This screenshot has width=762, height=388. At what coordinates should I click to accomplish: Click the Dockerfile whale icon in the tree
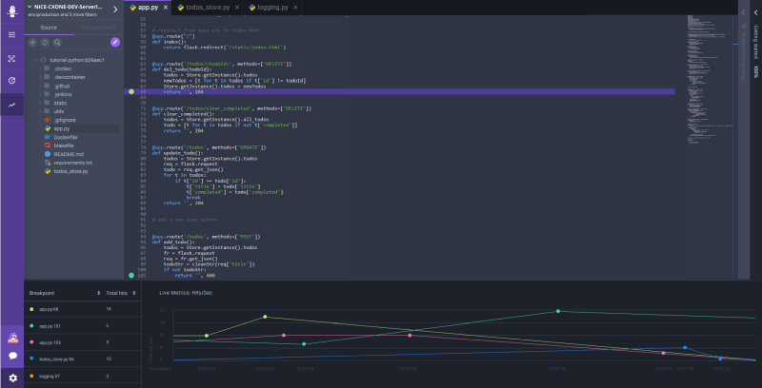coord(47,137)
